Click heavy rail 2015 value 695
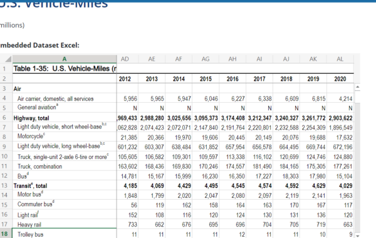Screen dimensions: 376x238 coord(206,225)
